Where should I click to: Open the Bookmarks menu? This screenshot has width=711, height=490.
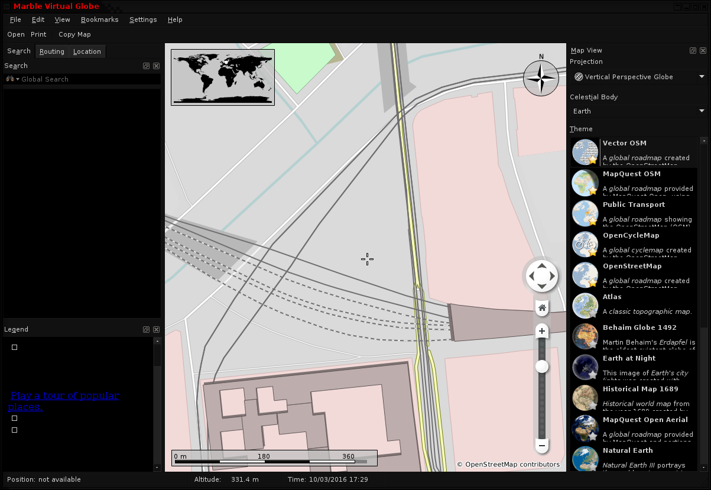(x=99, y=20)
